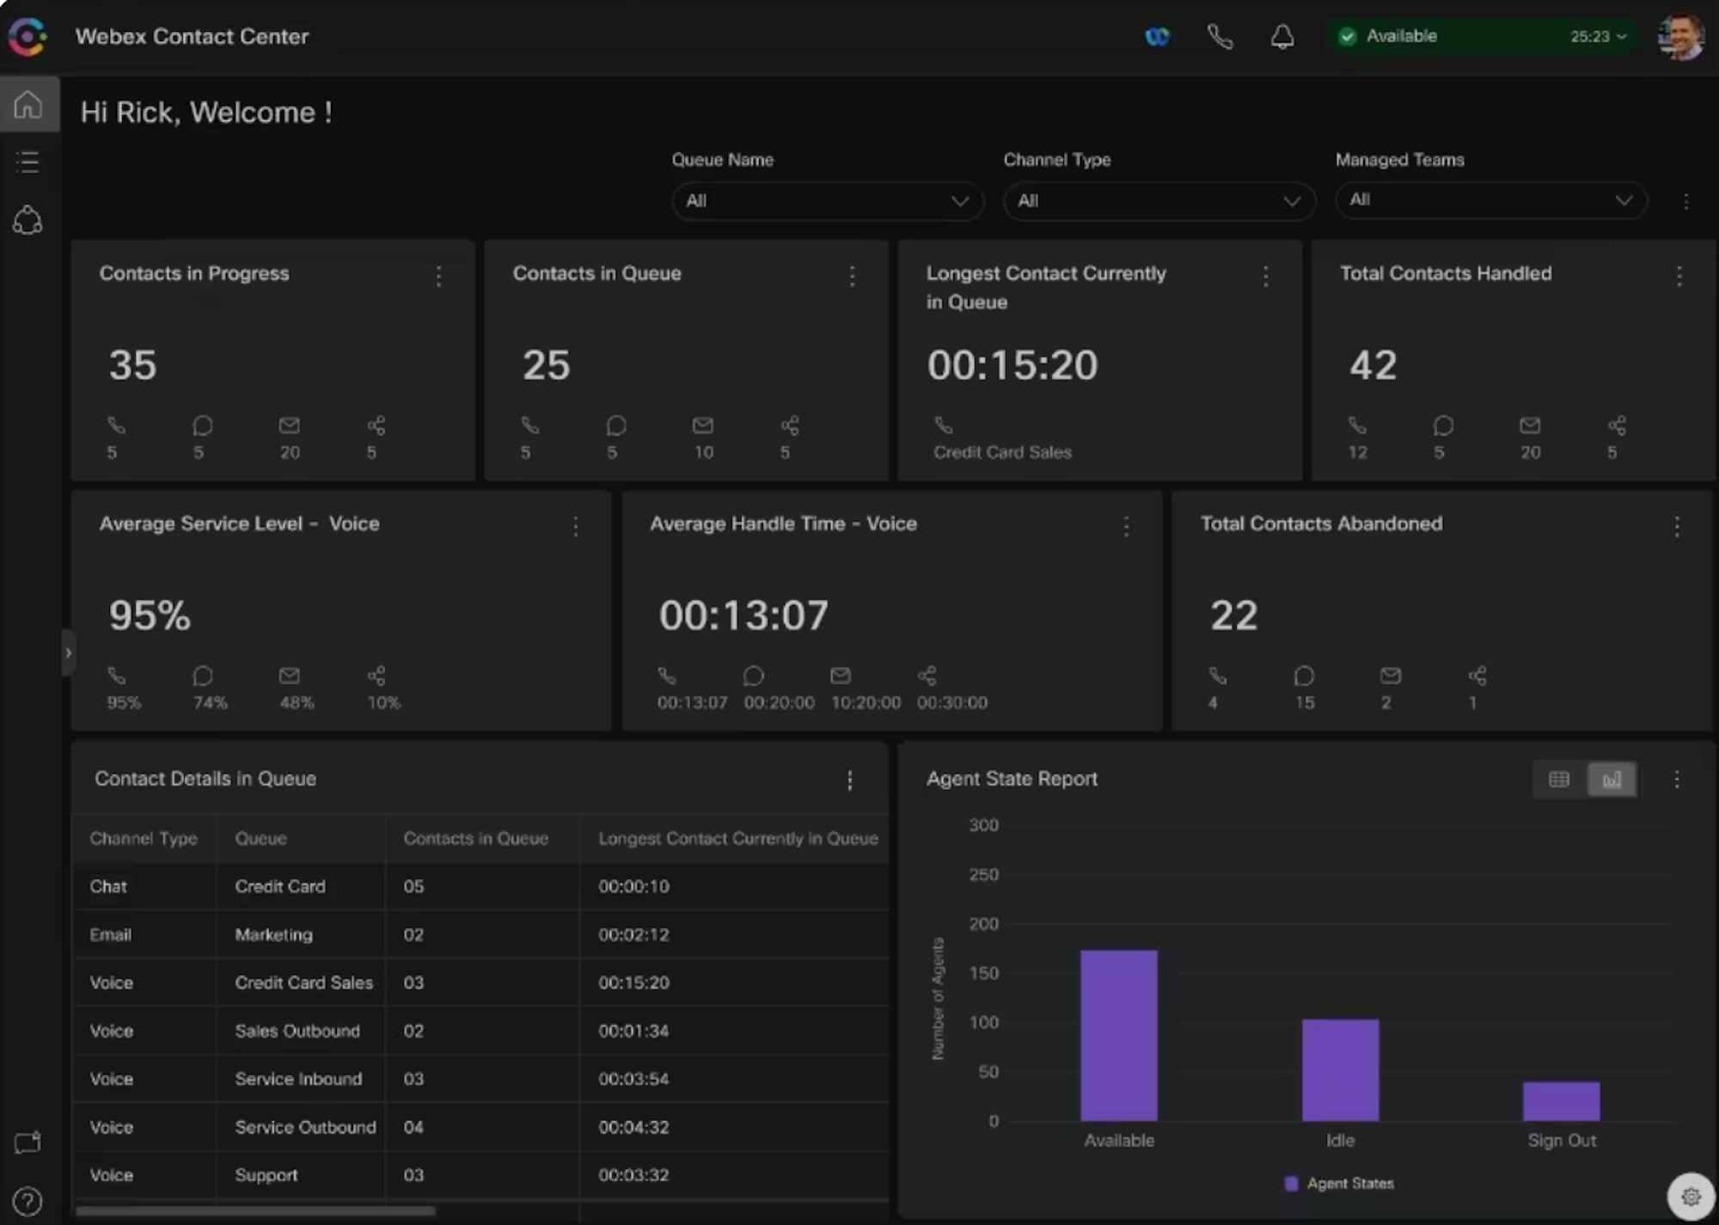Click the Webex Contact Center logo in top left
Viewport: 1719px width, 1225px height.
click(x=27, y=36)
